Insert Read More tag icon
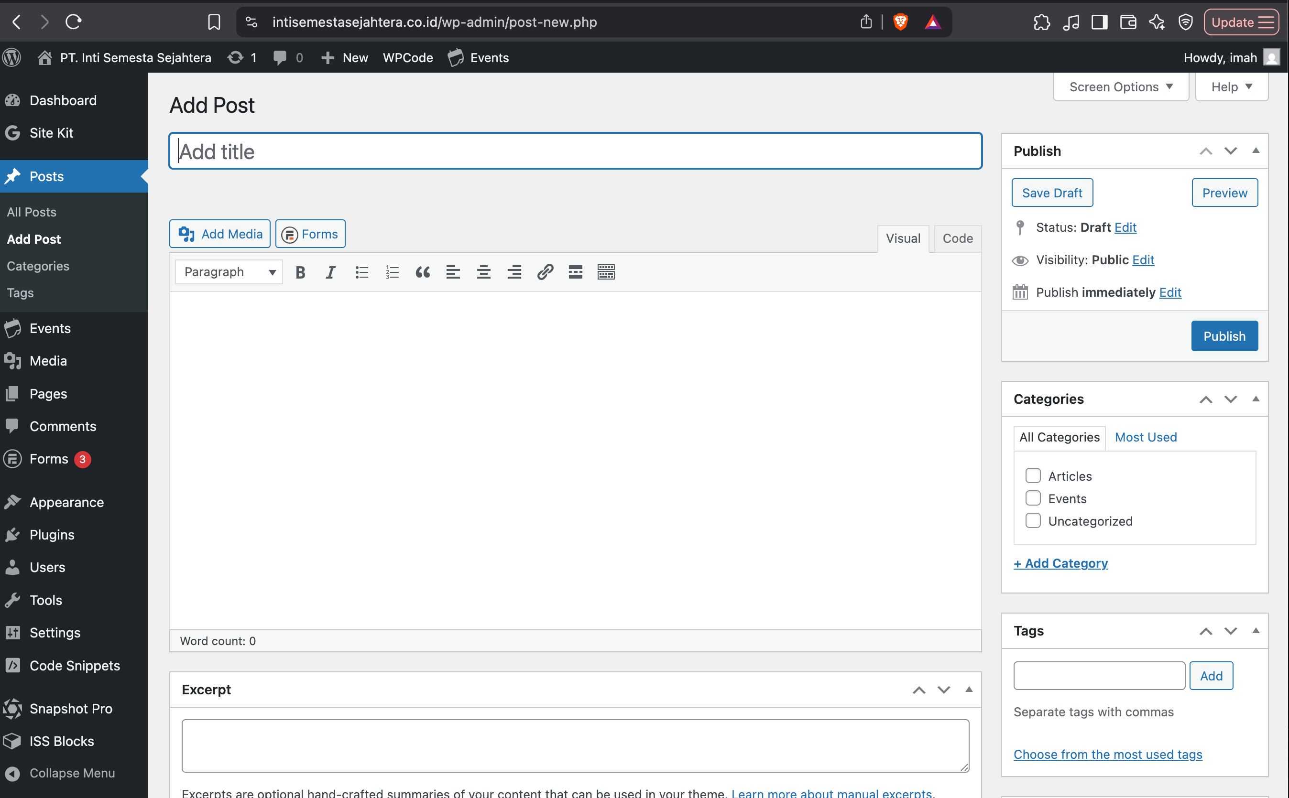Image resolution: width=1289 pixels, height=798 pixels. tap(576, 272)
